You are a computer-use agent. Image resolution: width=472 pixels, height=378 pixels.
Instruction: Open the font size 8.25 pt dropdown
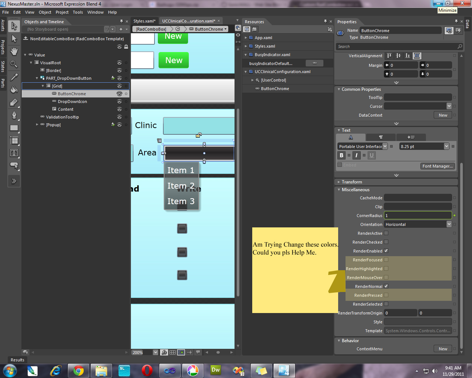pyautogui.click(x=447, y=146)
